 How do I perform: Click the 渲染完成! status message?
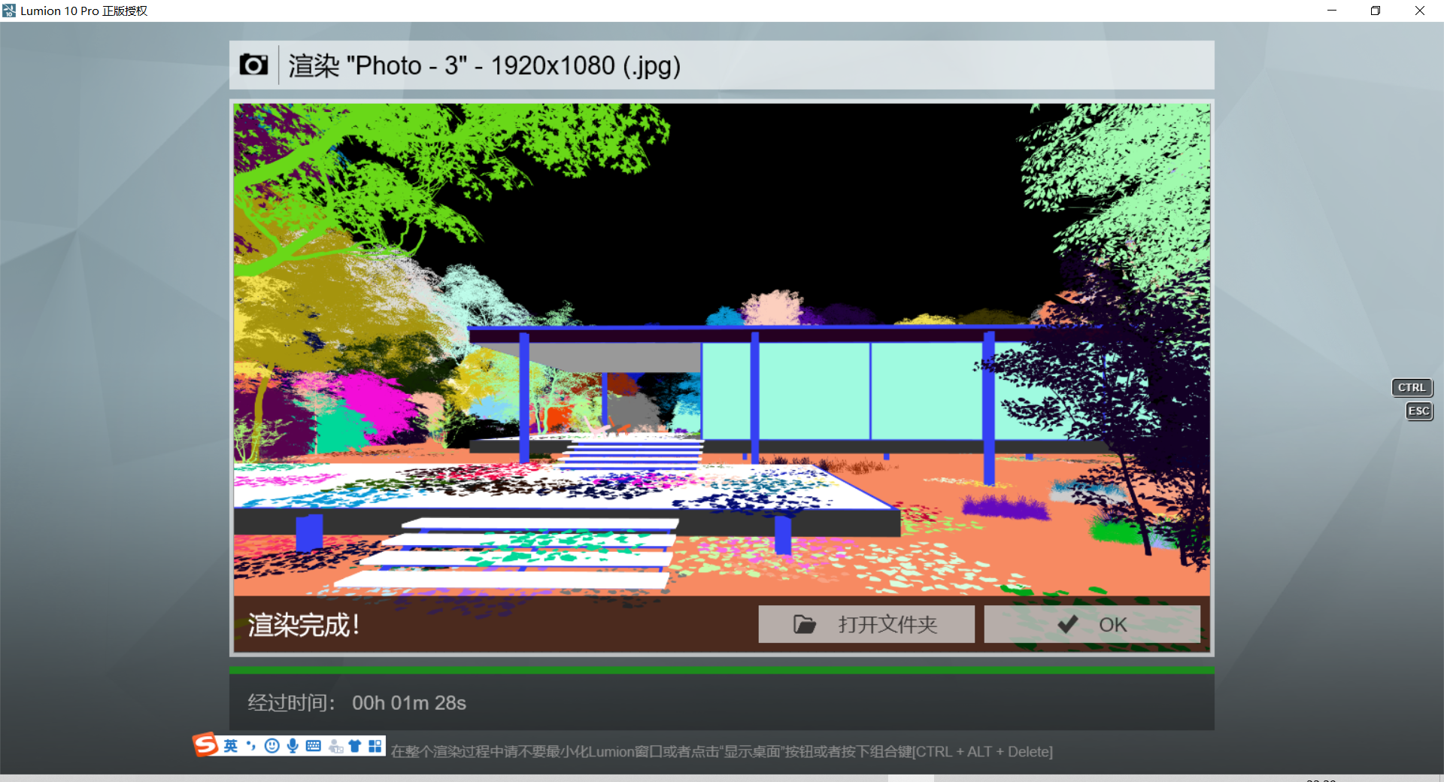pos(305,625)
